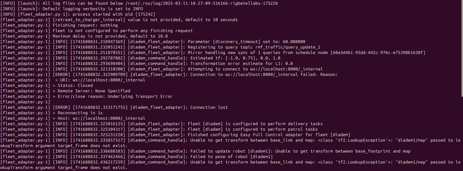Click the URL on the '> Host:' line
Viewport: 463px width, 171px height.
tap(109, 118)
